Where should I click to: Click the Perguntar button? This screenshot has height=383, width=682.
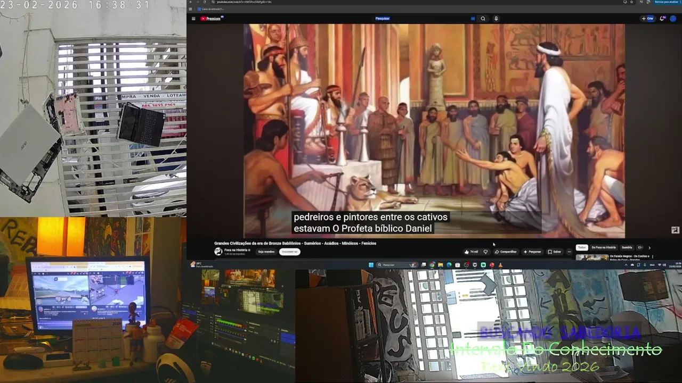(533, 252)
